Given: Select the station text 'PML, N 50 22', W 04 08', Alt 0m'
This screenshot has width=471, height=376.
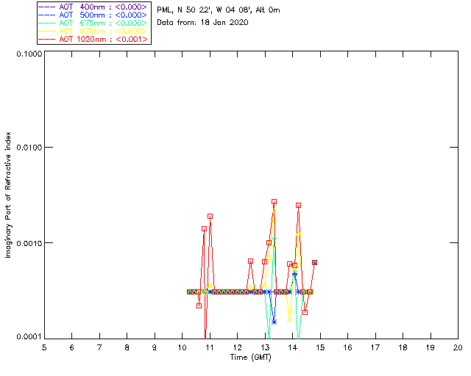Looking at the screenshot, I should pos(219,10).
